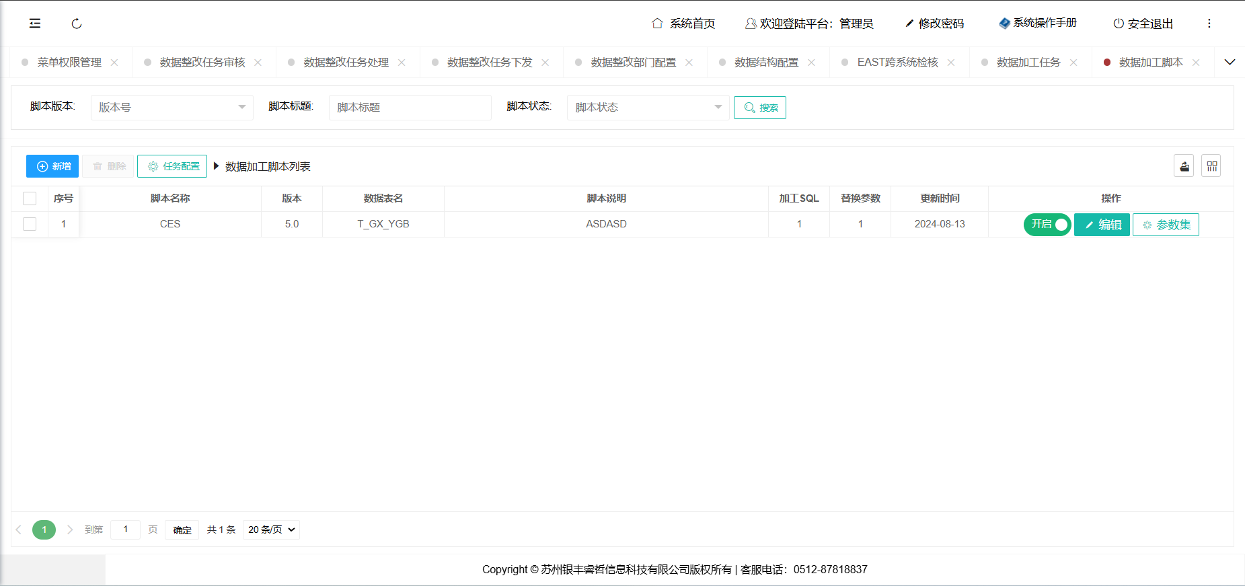The width and height of the screenshot is (1245, 586).
Task: Expand the 脚本状态 dropdown
Action: tap(648, 108)
